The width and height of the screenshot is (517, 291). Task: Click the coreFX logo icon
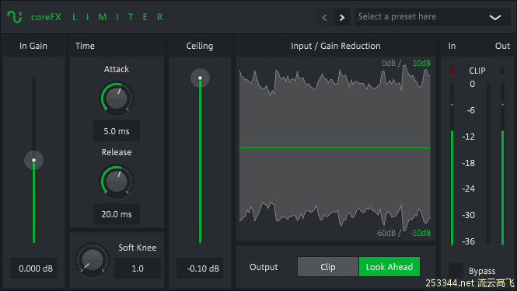(x=15, y=16)
